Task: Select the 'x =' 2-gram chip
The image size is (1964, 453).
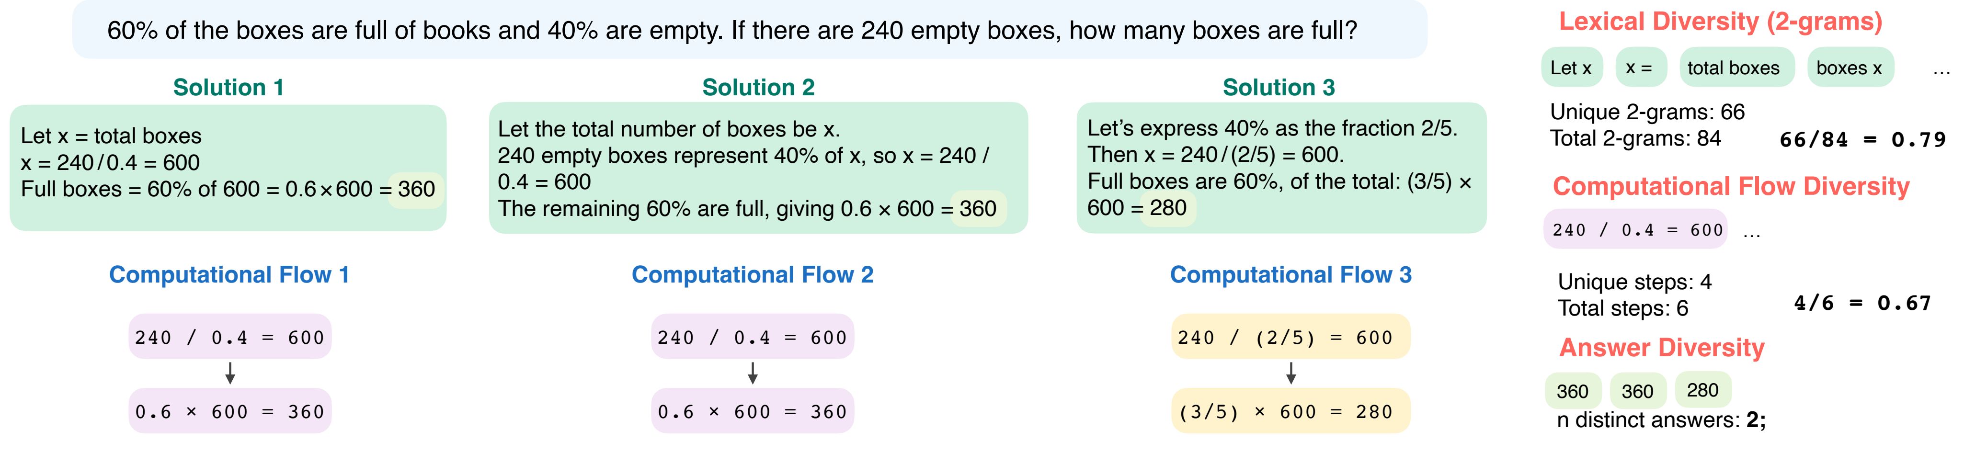Action: (1640, 68)
